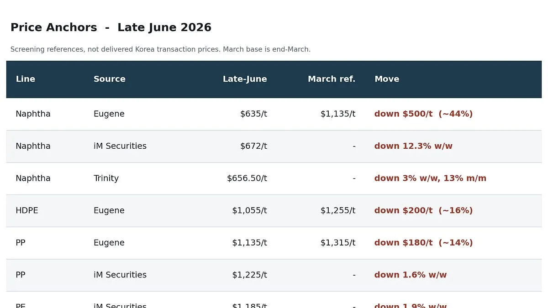The width and height of the screenshot is (548, 308).
Task: Click iM Securities source in Naphtha row
Action: pos(120,146)
